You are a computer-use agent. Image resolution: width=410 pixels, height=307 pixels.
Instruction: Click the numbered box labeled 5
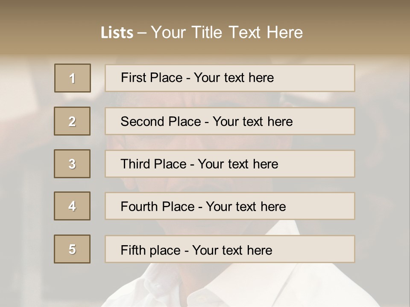(x=72, y=249)
